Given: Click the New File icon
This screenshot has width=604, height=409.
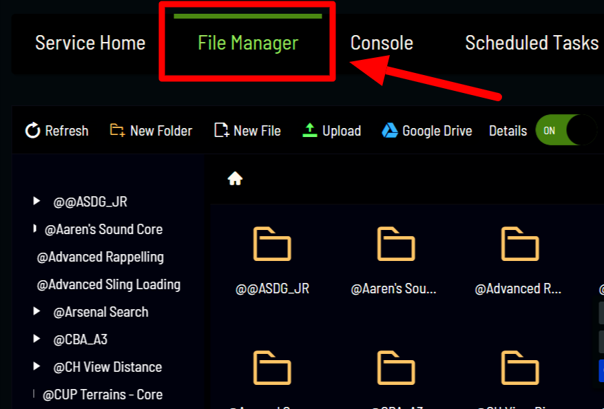Looking at the screenshot, I should (x=221, y=130).
